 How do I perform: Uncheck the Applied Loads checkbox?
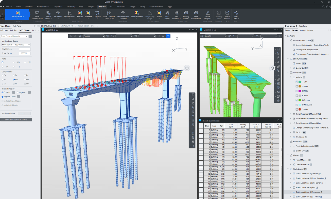click(x=3, y=97)
